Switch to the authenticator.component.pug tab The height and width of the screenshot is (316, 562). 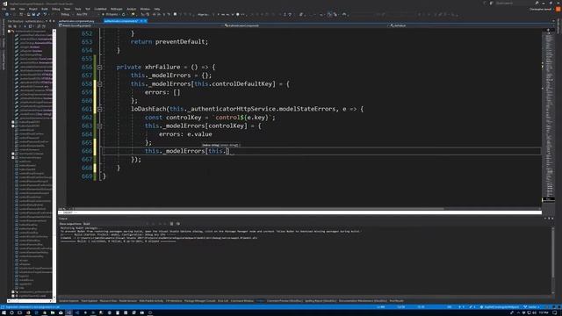click(x=76, y=21)
